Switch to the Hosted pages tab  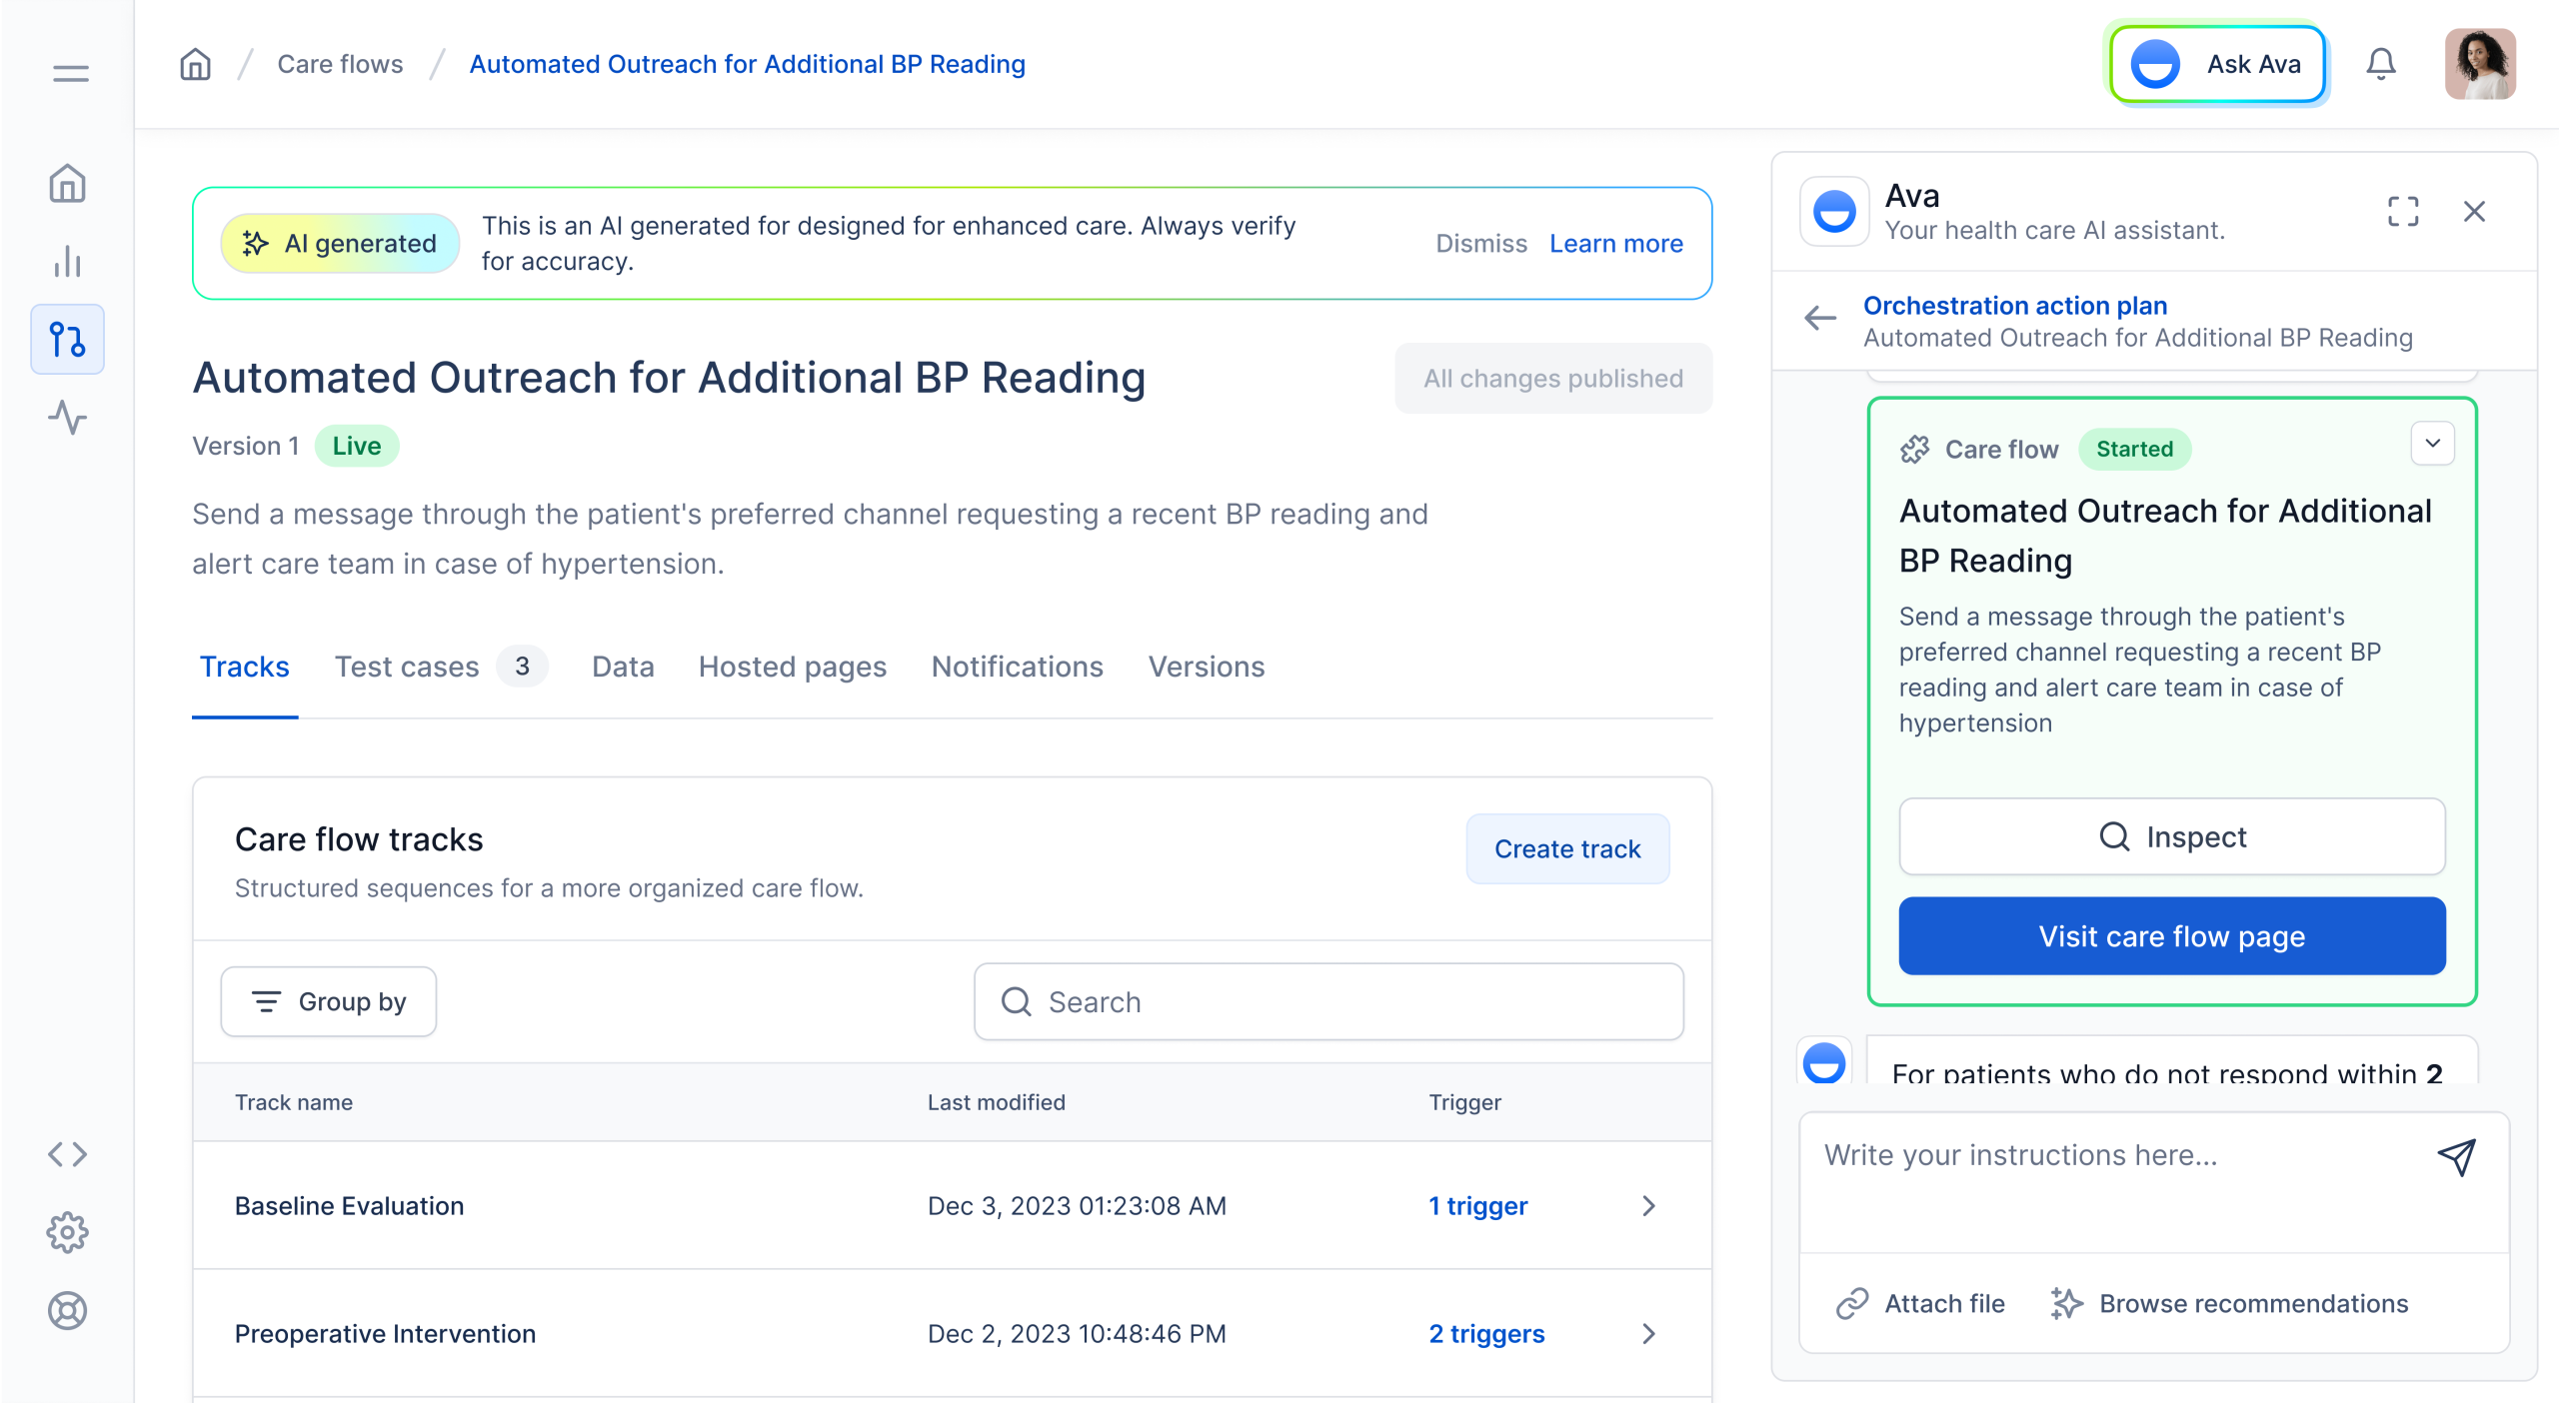pyautogui.click(x=793, y=667)
